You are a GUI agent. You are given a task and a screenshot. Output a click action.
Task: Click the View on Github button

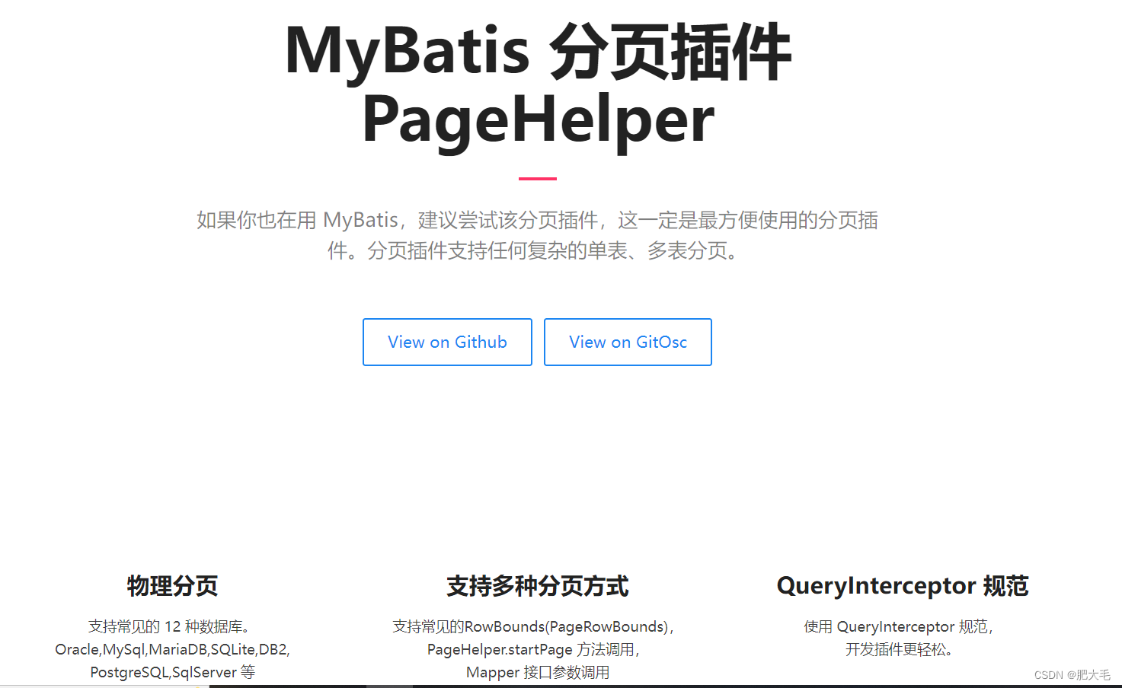click(x=446, y=342)
